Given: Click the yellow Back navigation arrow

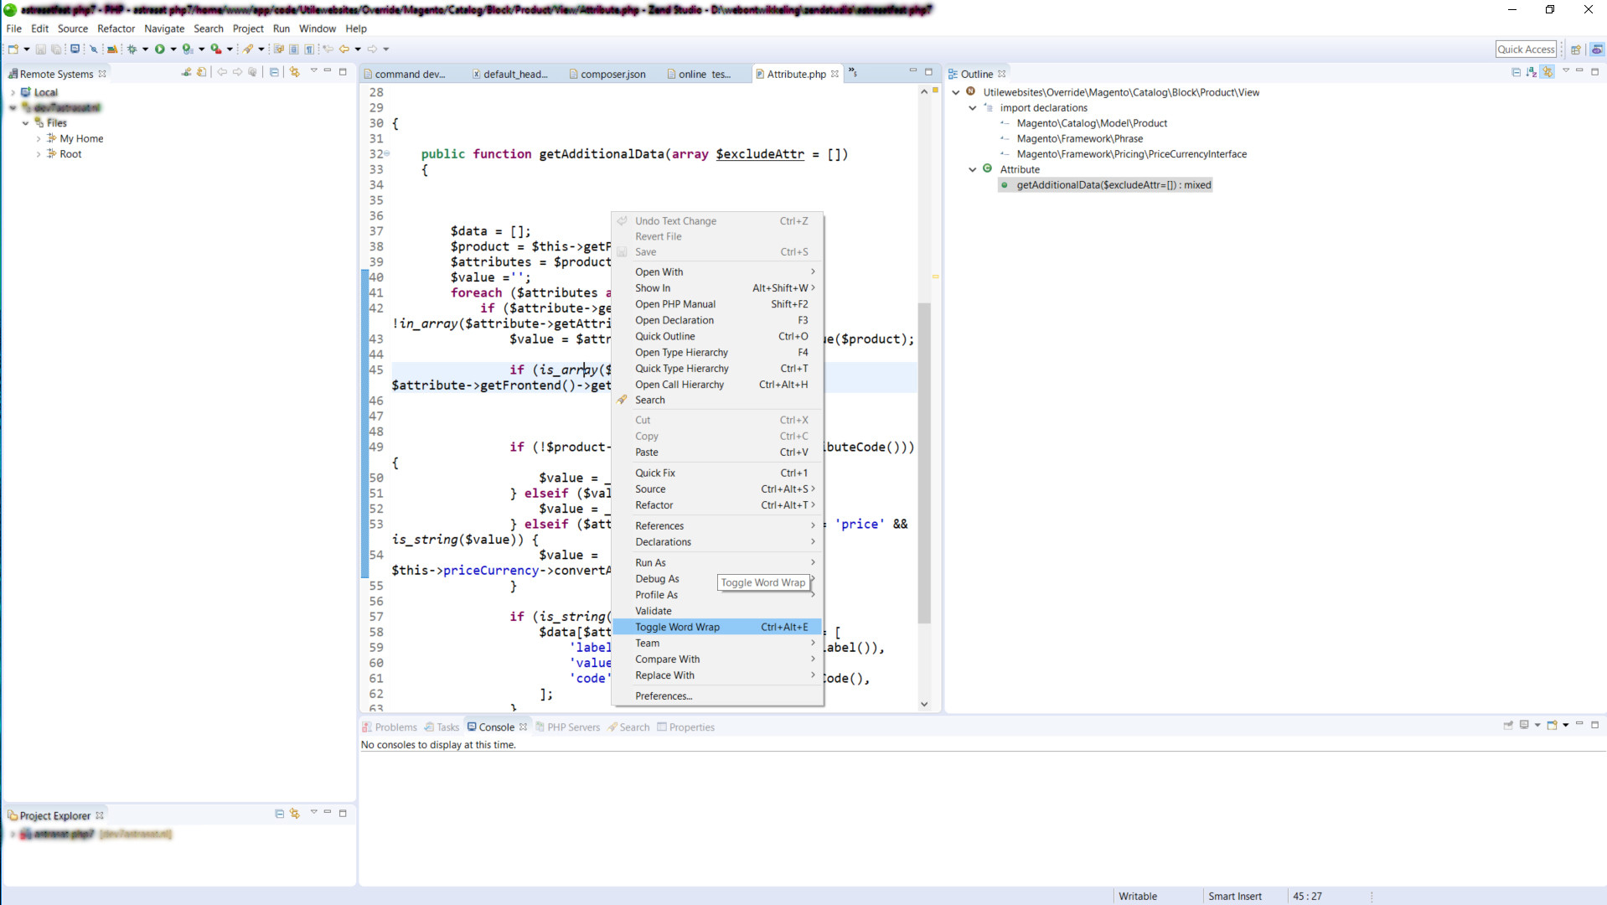Looking at the screenshot, I should click(x=344, y=49).
